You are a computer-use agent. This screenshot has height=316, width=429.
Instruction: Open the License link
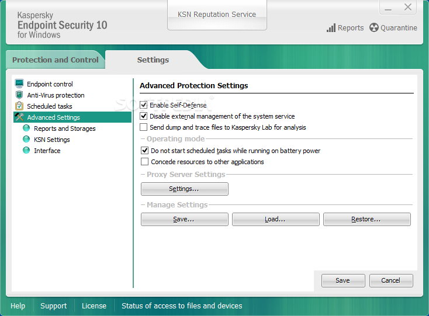[94, 306]
